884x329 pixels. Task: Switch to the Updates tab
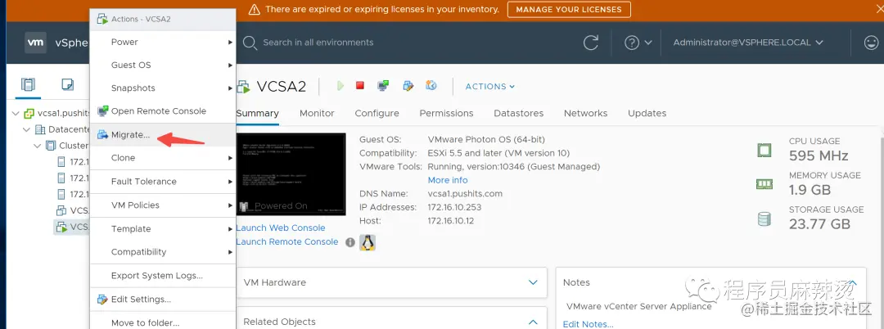(x=647, y=113)
